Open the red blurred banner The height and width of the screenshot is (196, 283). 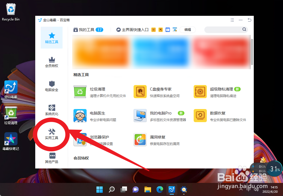pos(220,52)
